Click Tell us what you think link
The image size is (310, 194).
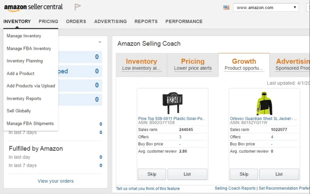pyautogui.click(x=148, y=188)
